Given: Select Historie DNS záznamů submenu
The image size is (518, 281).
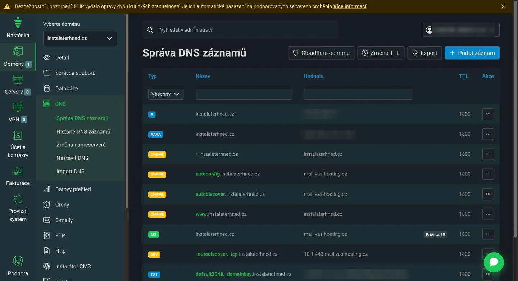Looking at the screenshot, I should pos(83,131).
